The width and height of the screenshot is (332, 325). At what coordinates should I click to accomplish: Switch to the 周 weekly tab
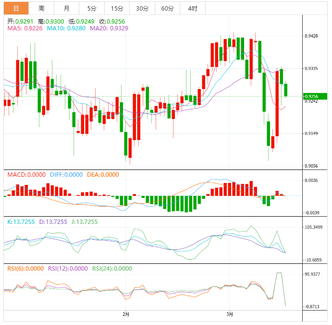(x=41, y=8)
